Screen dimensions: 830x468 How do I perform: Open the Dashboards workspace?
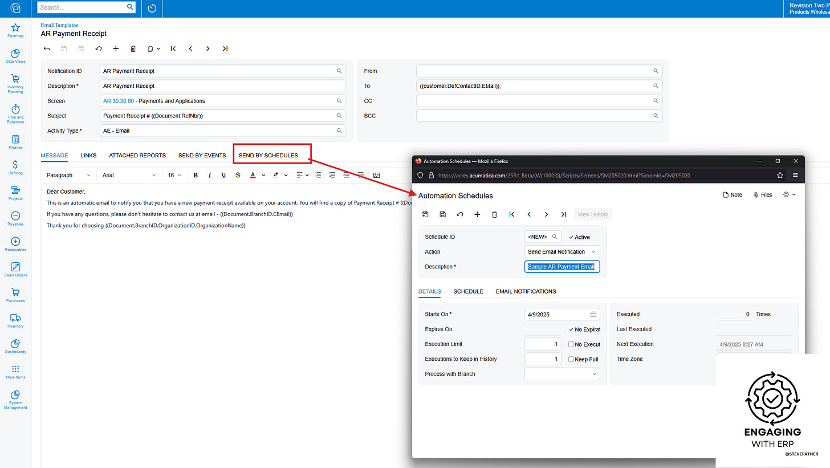tap(15, 346)
